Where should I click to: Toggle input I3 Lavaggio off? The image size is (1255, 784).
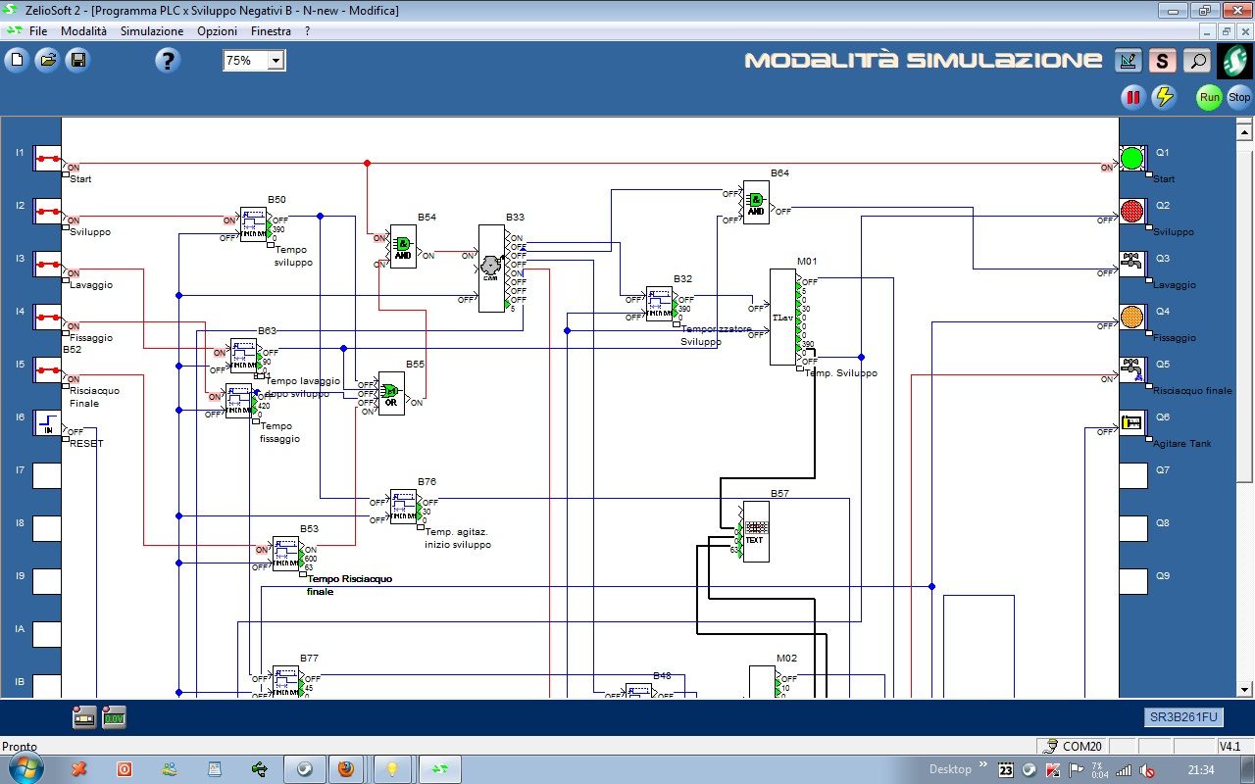[47, 266]
